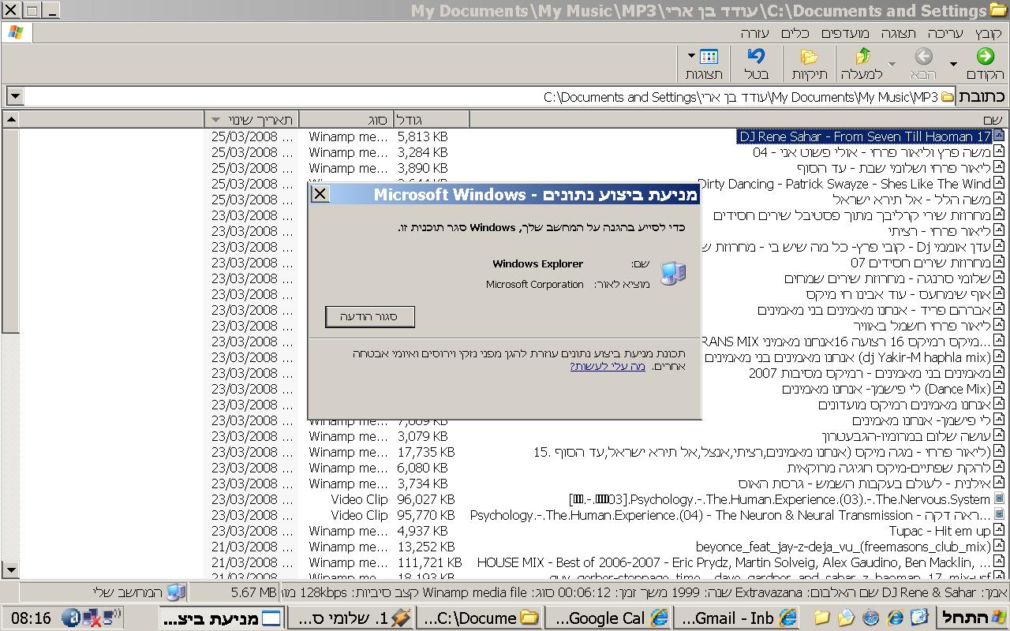The height and width of the screenshot is (631, 1010).
Task: Launch the media player quick launch icon
Action: click(x=870, y=618)
